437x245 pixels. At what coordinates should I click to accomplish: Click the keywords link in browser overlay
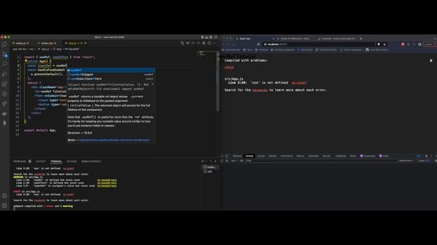[x=259, y=90]
